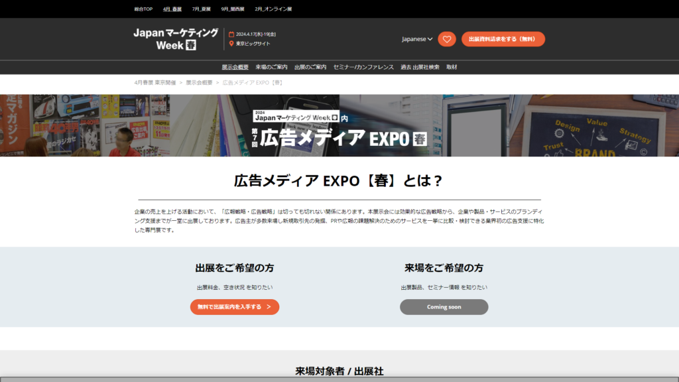Viewport: 679px width, 382px height.
Task: Click the date text 2024.4.17[水]-19[金]
Action: pos(256,34)
